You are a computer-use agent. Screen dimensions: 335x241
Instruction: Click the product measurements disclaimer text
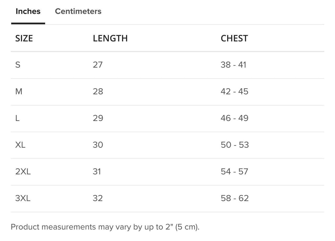(x=105, y=227)
